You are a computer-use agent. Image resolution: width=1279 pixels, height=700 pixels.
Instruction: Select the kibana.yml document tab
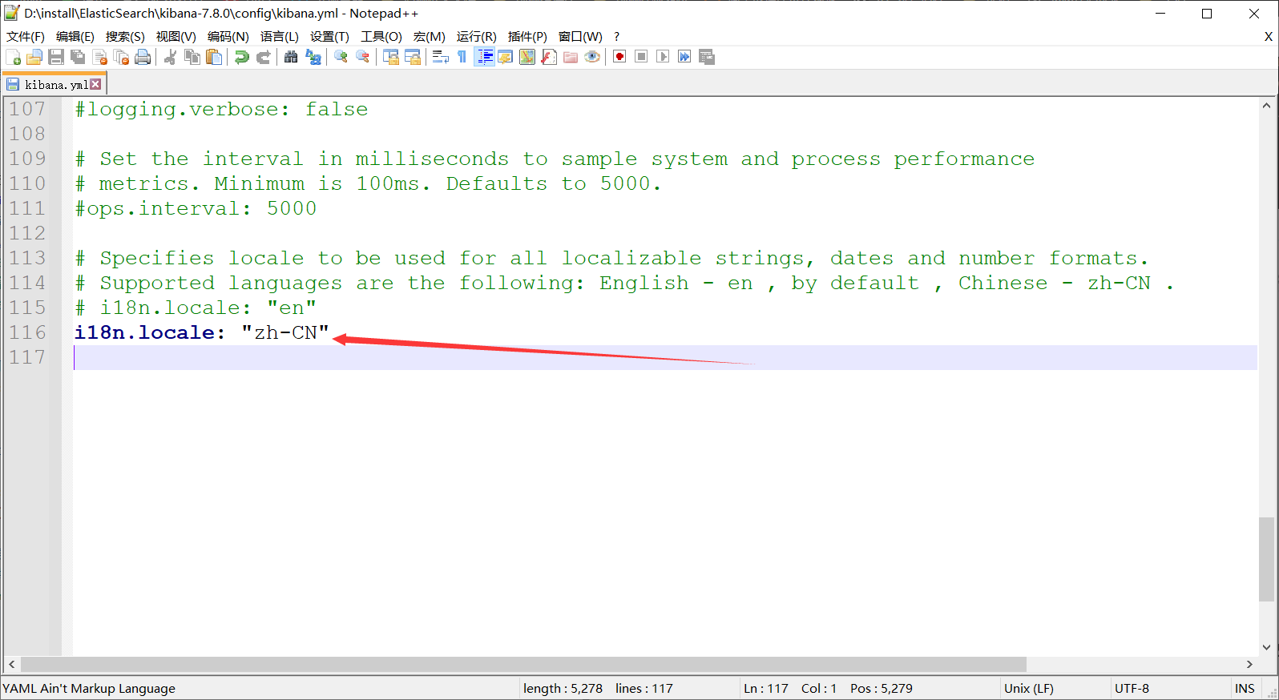click(54, 84)
